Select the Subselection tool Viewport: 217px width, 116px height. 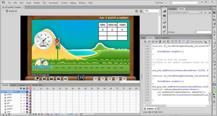click(214, 16)
